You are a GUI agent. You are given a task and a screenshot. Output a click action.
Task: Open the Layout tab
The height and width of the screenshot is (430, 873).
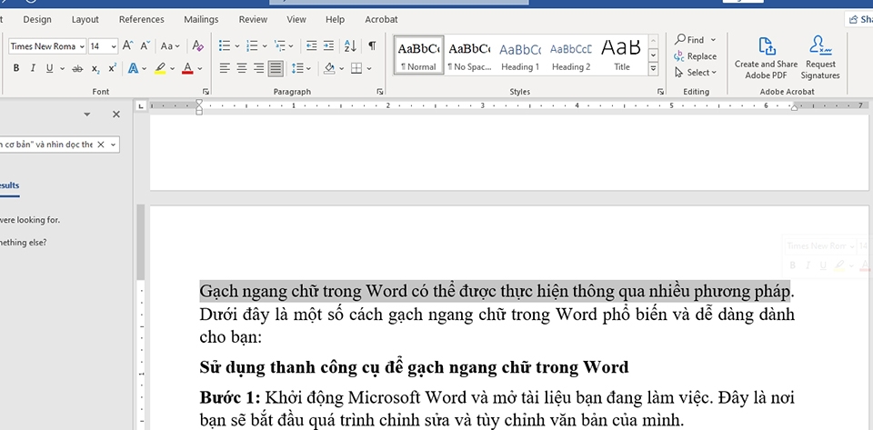tap(85, 19)
